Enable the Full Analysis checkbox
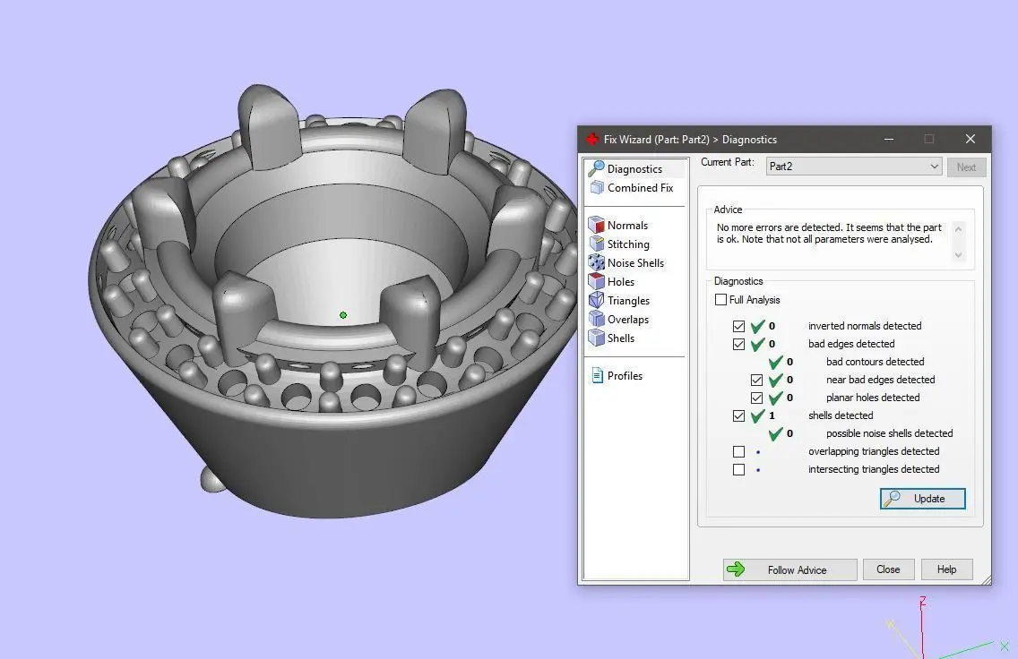This screenshot has height=659, width=1018. [x=720, y=300]
